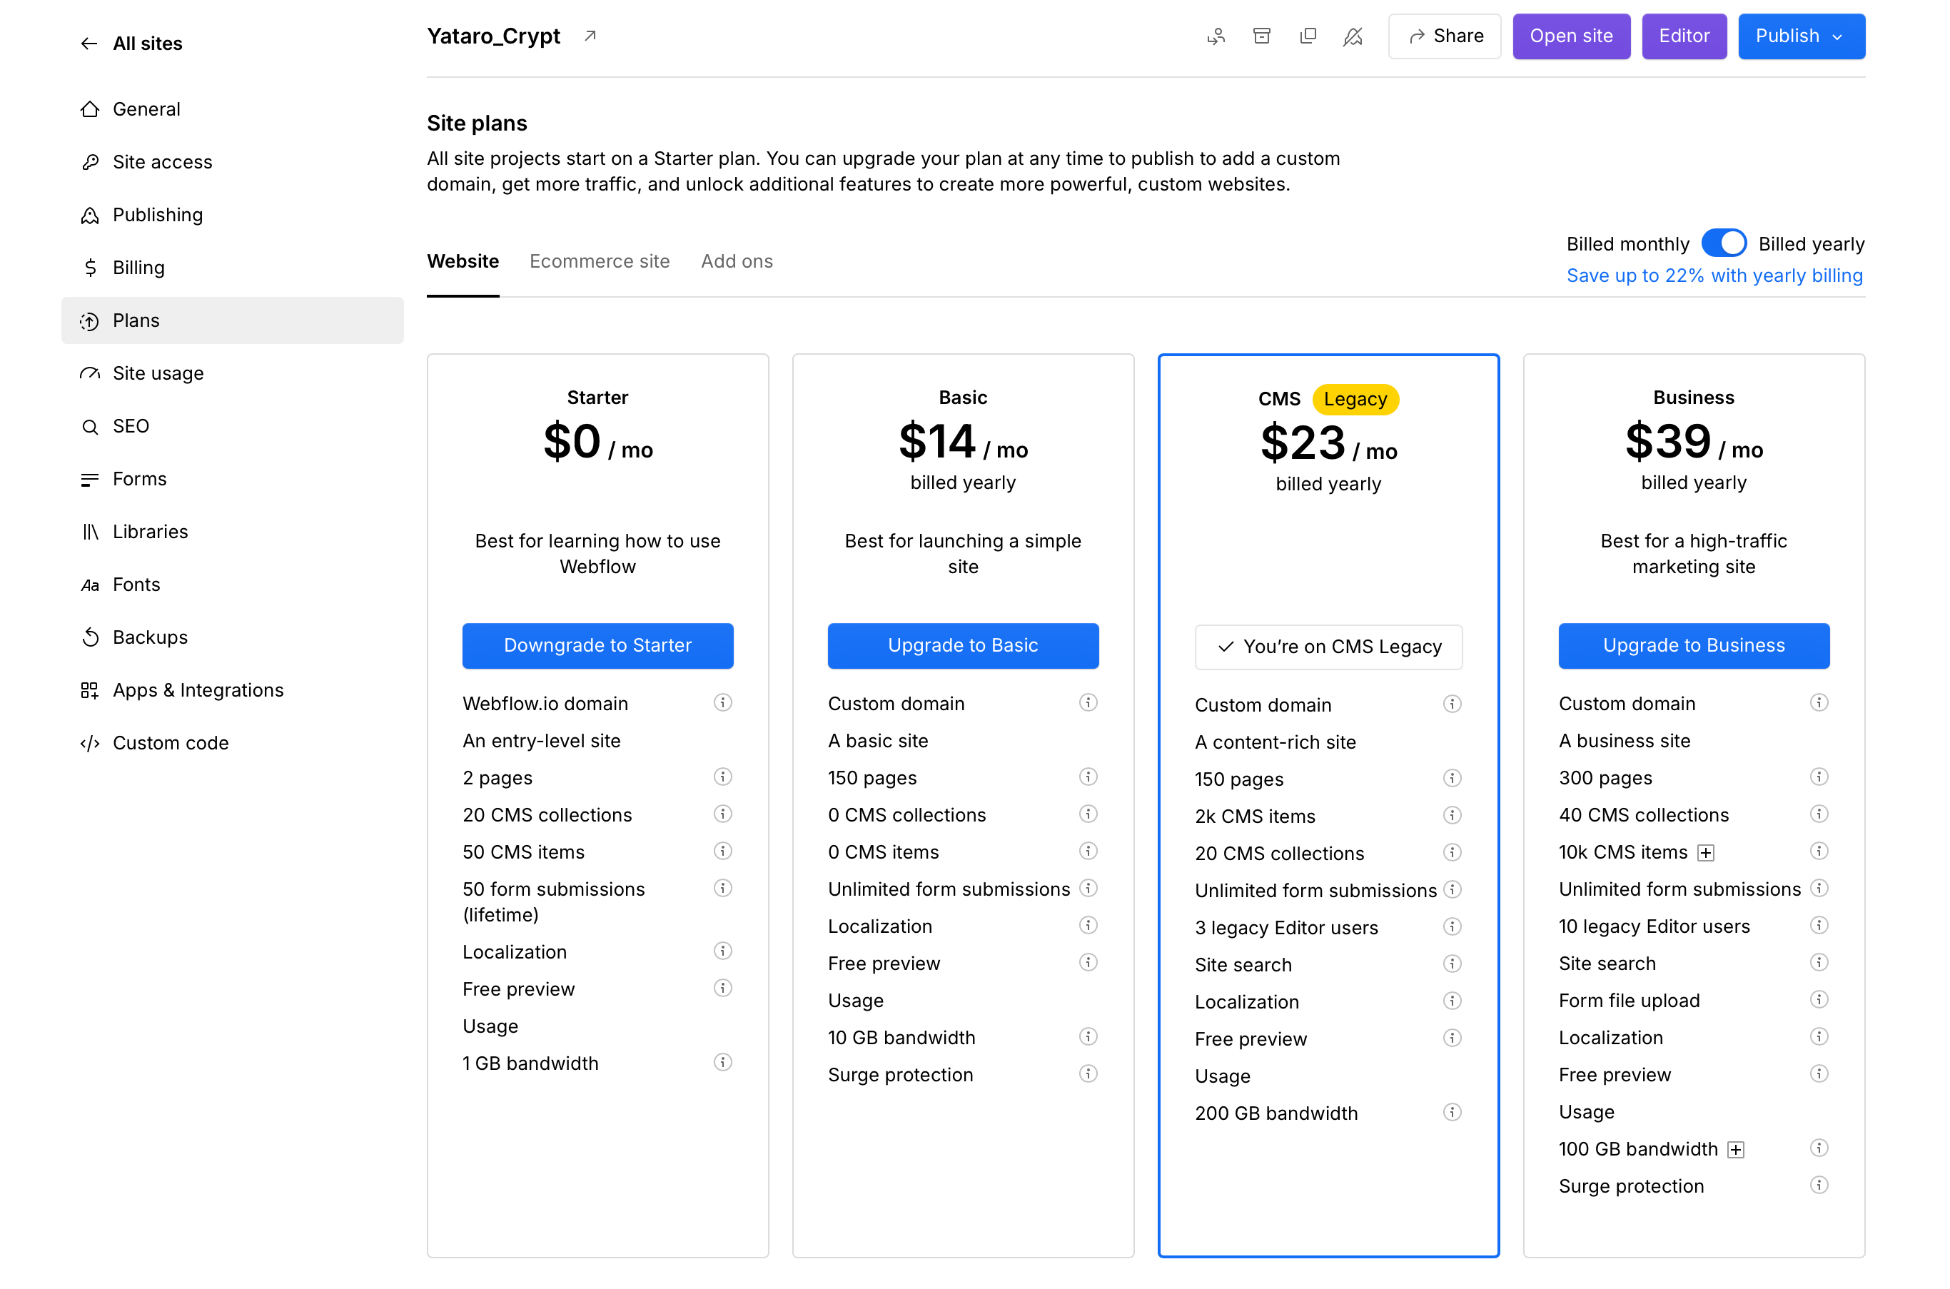Click info icon for 10 legacy Editor users

point(1819,926)
